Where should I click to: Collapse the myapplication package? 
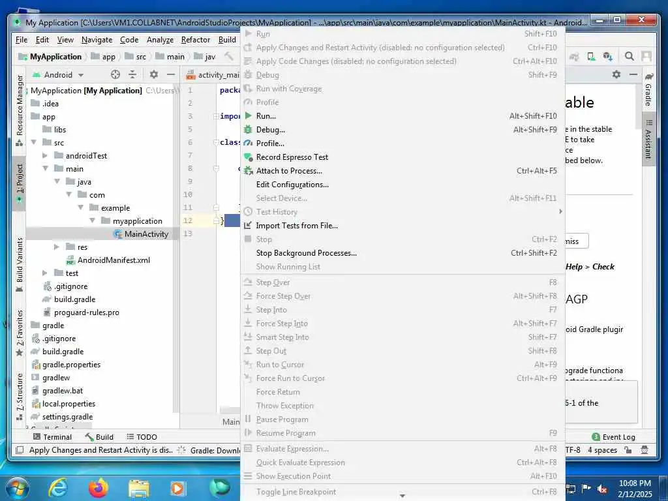pos(93,220)
